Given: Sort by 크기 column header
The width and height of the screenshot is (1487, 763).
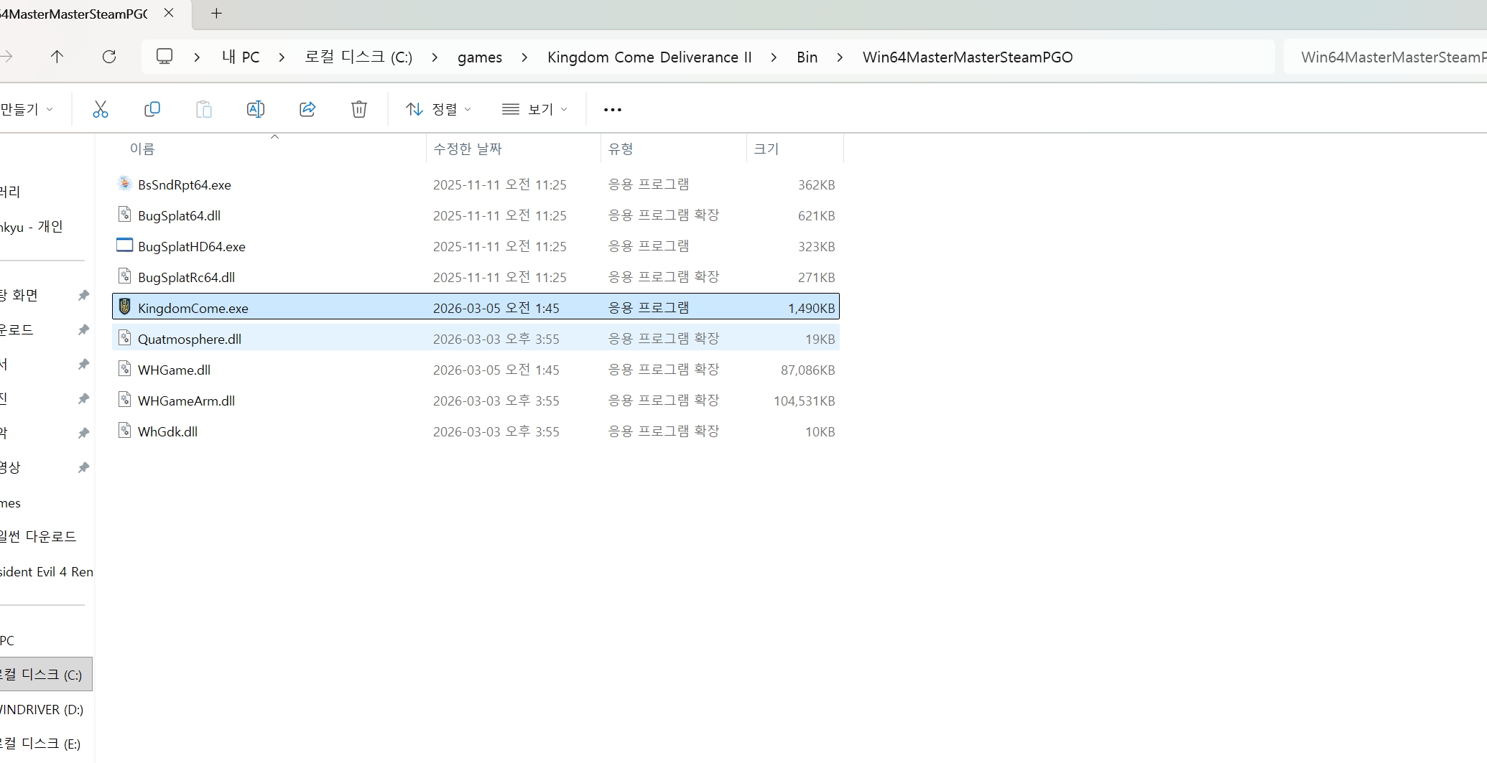Looking at the screenshot, I should point(766,149).
